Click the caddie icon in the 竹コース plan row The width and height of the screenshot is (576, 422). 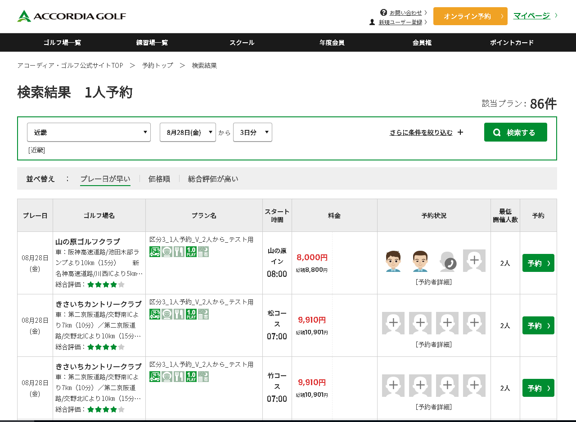coord(167,377)
